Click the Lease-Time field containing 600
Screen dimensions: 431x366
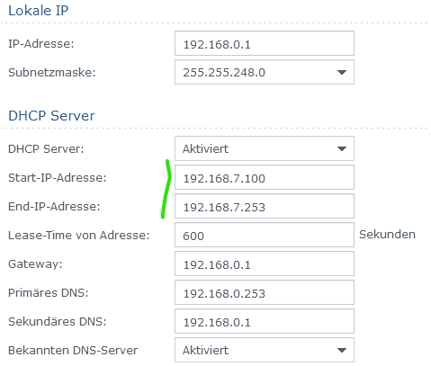(265, 235)
